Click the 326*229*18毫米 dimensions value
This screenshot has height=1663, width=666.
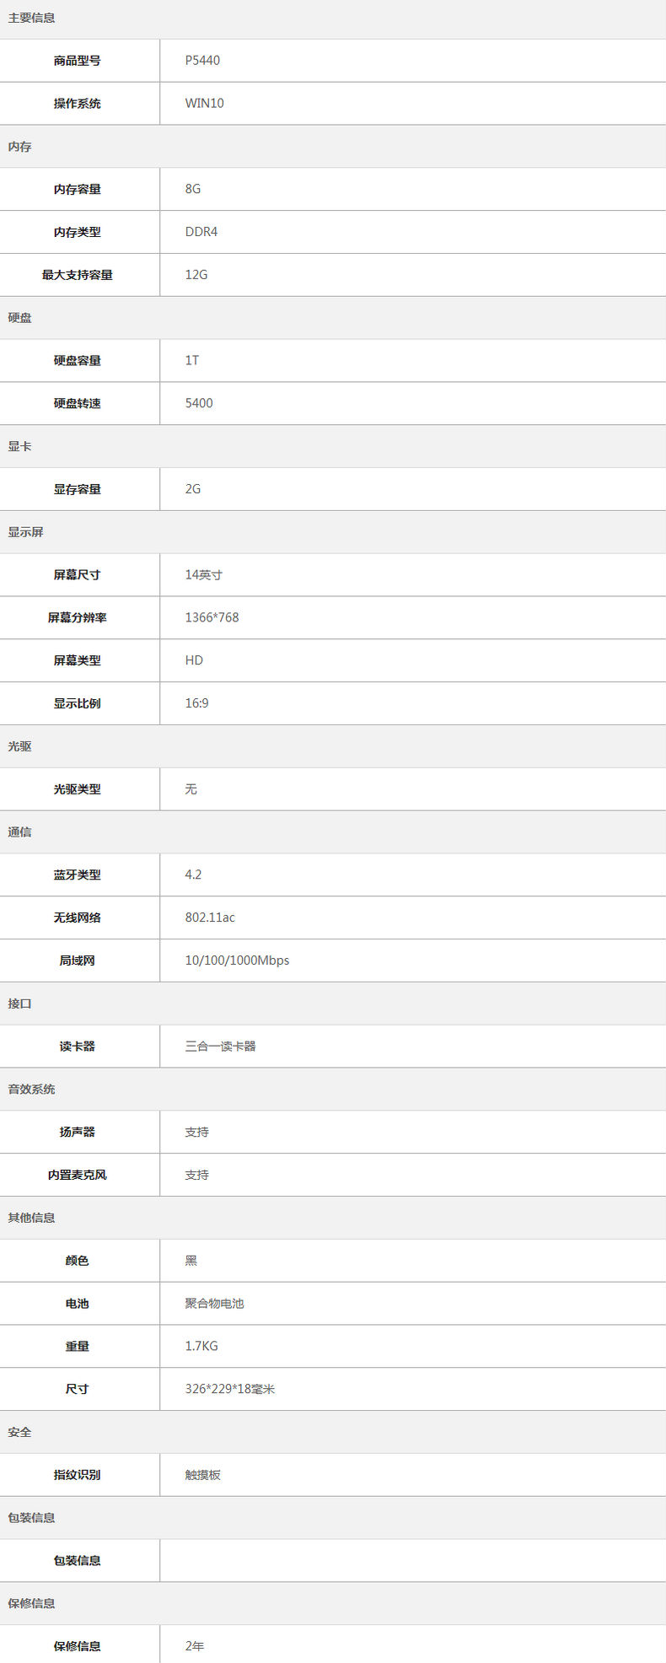(x=230, y=1389)
